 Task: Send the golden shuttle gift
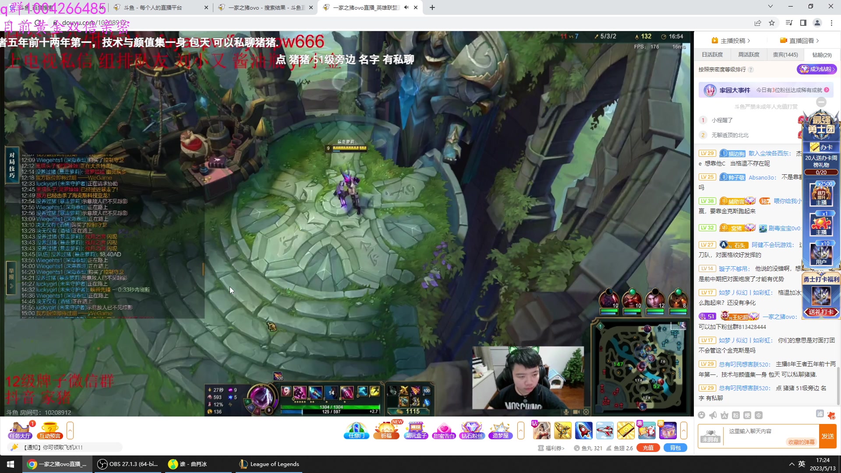(x=562, y=431)
